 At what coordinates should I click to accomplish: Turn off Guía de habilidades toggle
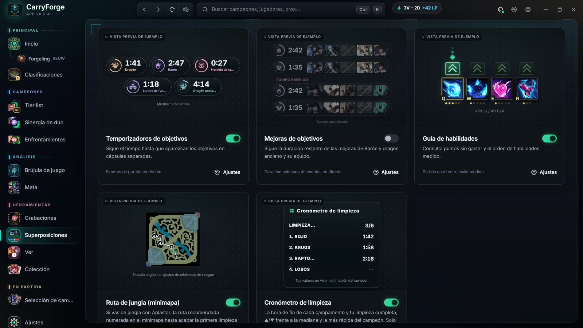tap(549, 138)
